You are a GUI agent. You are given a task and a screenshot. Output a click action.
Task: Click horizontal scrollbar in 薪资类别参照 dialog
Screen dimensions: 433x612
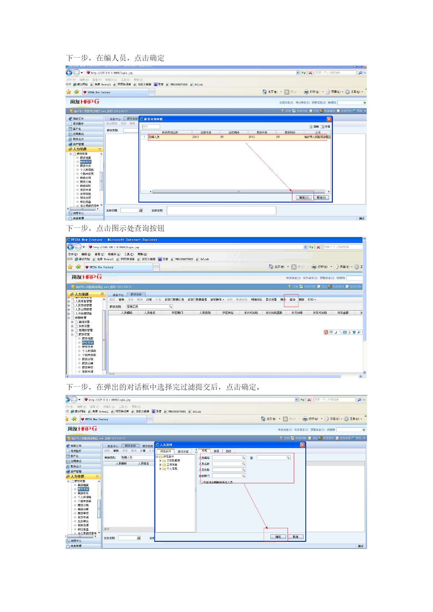[239, 192]
